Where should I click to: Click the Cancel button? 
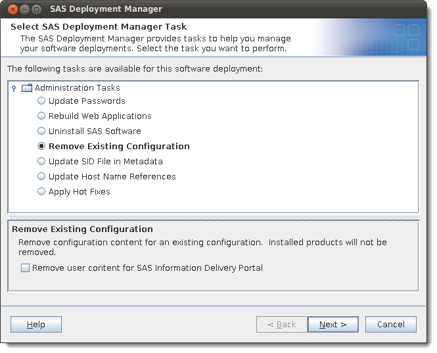pyautogui.click(x=391, y=324)
